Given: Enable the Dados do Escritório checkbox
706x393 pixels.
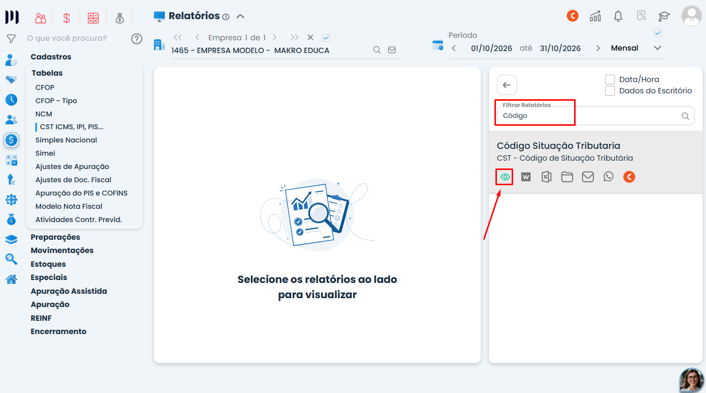Looking at the screenshot, I should (610, 91).
